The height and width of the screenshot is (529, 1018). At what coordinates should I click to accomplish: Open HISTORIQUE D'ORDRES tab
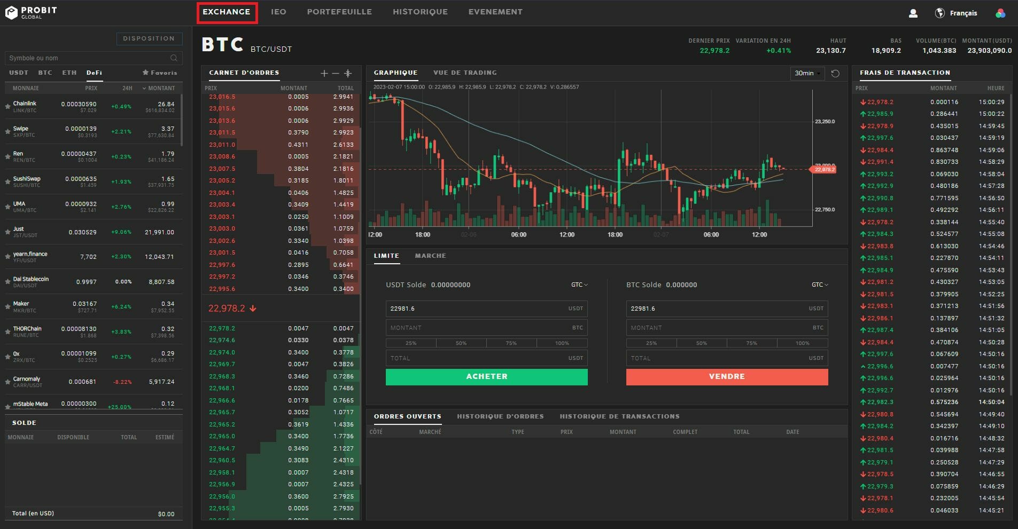click(500, 416)
